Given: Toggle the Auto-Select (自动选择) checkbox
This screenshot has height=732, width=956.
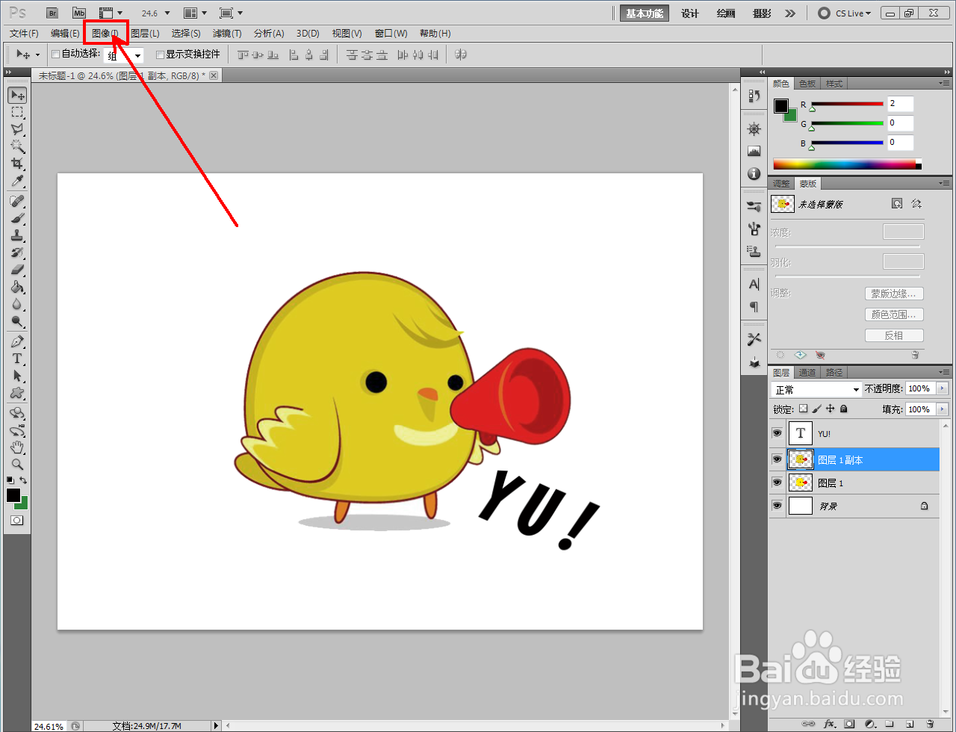Looking at the screenshot, I should pos(55,54).
